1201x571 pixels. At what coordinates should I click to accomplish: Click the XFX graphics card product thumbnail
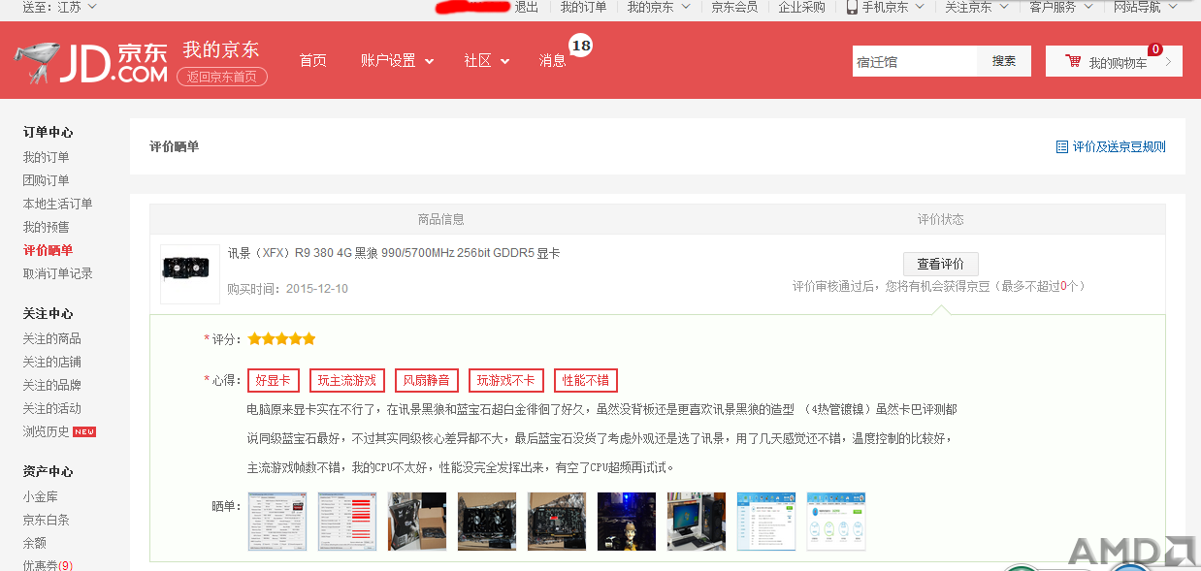[190, 274]
